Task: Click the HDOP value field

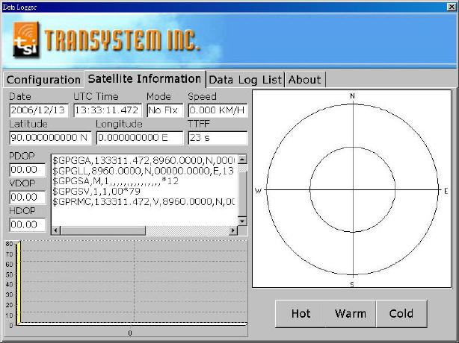Action: [x=28, y=224]
